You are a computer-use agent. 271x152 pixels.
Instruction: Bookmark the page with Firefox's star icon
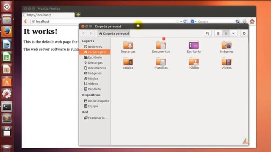177,22
